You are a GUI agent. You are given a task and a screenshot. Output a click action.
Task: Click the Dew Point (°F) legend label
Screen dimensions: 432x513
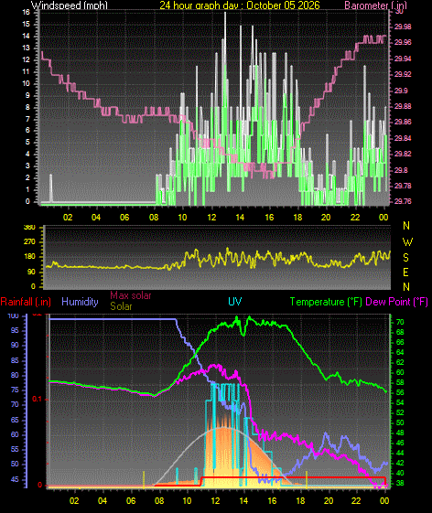396,302
